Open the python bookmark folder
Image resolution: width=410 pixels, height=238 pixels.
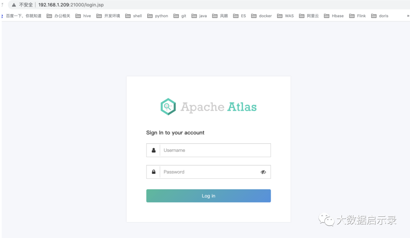pos(158,16)
